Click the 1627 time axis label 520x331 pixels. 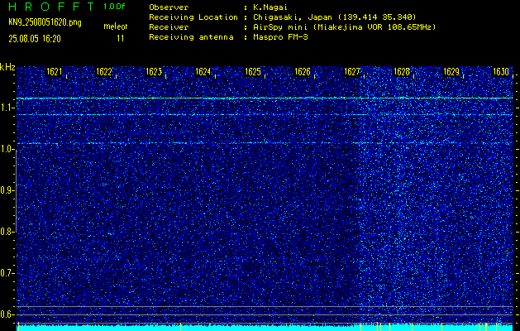352,72
